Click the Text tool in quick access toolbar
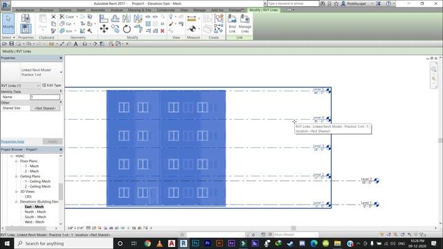This screenshot has height=249, width=443. (x=75, y=44)
